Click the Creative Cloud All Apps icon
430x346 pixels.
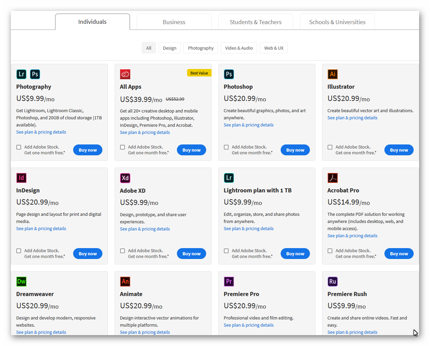tap(125, 74)
